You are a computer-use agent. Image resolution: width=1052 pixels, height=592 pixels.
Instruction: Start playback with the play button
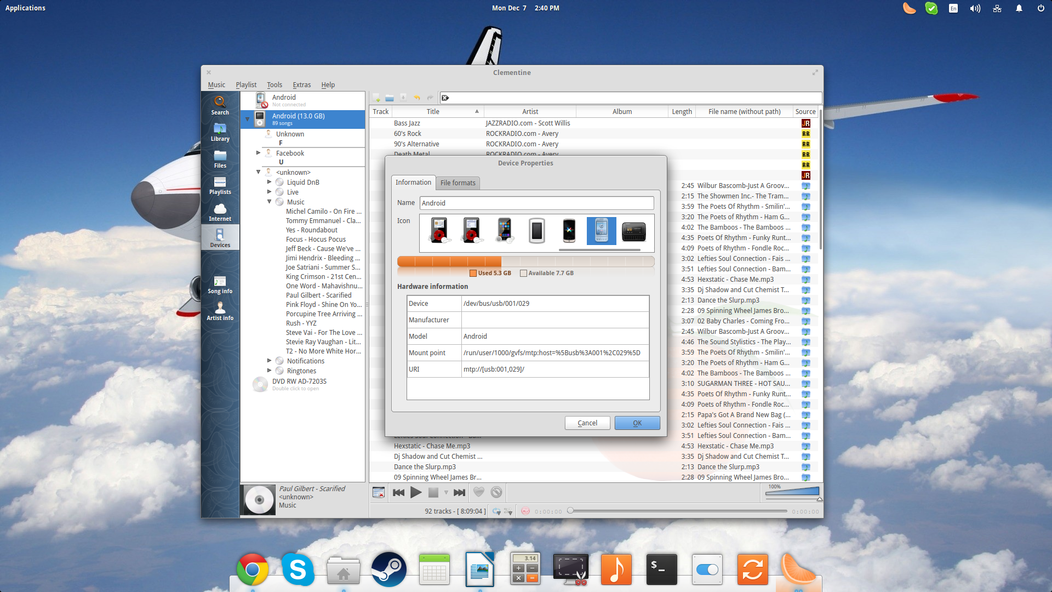point(416,492)
